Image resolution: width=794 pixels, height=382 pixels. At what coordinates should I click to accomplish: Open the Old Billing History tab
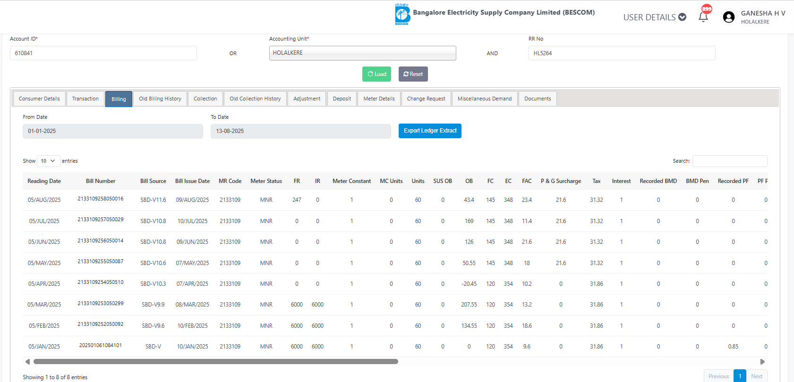160,99
